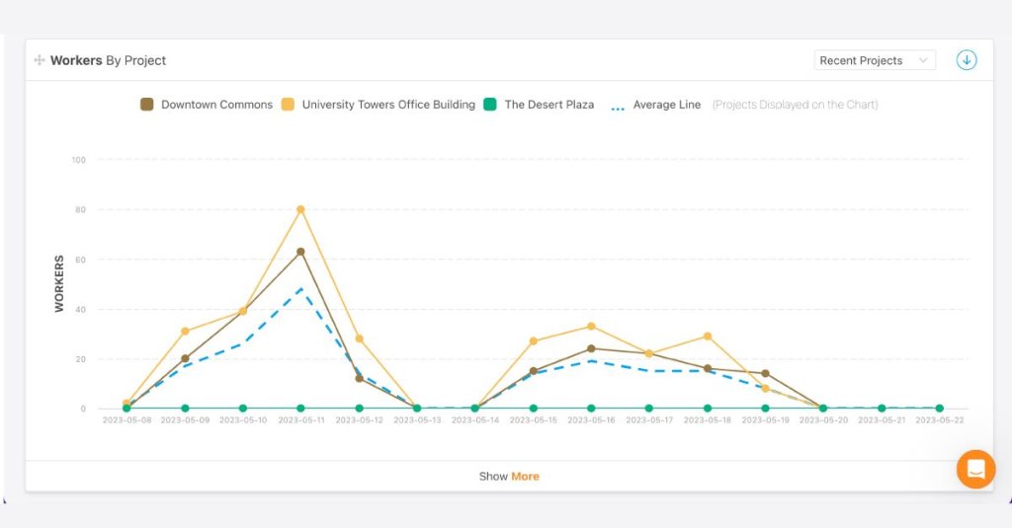Image resolution: width=1012 pixels, height=528 pixels.
Task: Click the Workers By Project title
Action: [x=109, y=60]
